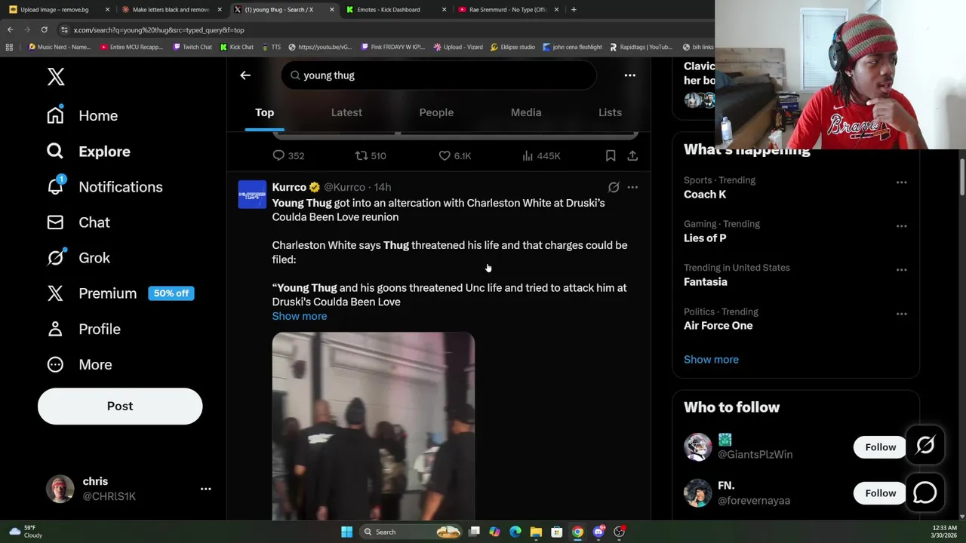Switch to Upload Image - remove.bg tab
This screenshot has width=966, height=543.
[59, 10]
